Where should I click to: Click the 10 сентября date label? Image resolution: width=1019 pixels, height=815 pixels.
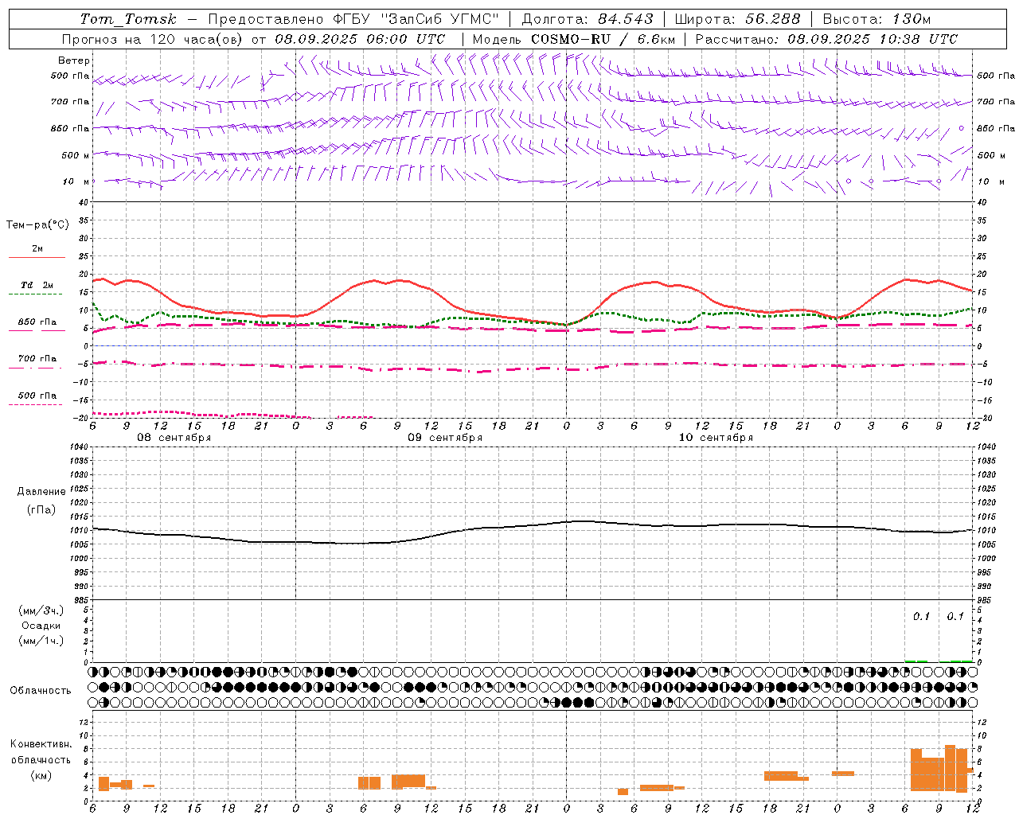716,438
